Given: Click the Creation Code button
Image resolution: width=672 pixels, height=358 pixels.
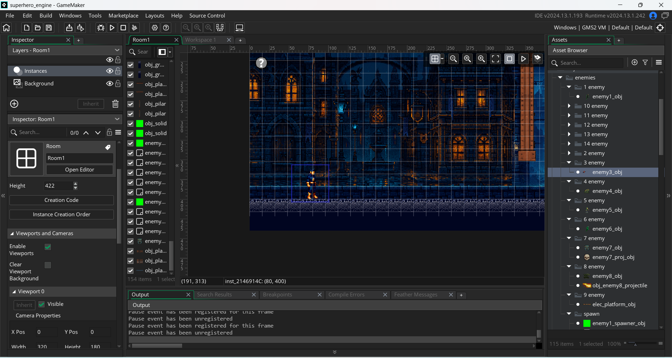Looking at the screenshot, I should point(62,200).
